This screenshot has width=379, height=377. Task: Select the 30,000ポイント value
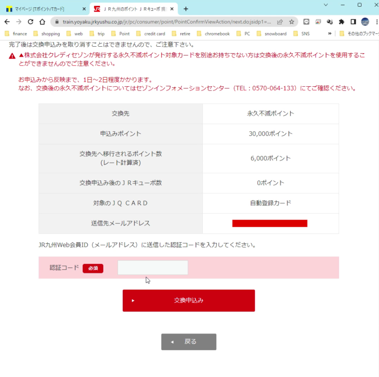tap(271, 134)
